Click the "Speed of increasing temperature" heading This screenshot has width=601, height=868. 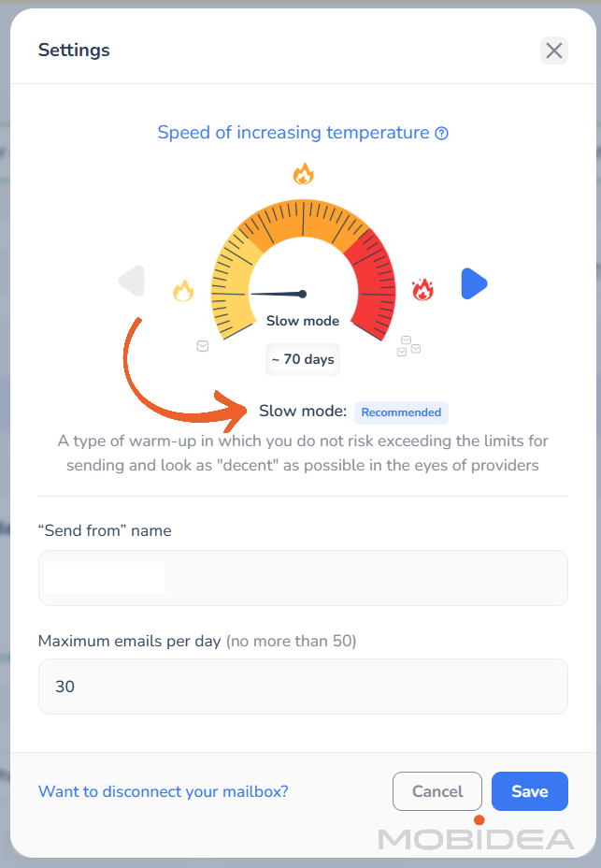tap(293, 133)
